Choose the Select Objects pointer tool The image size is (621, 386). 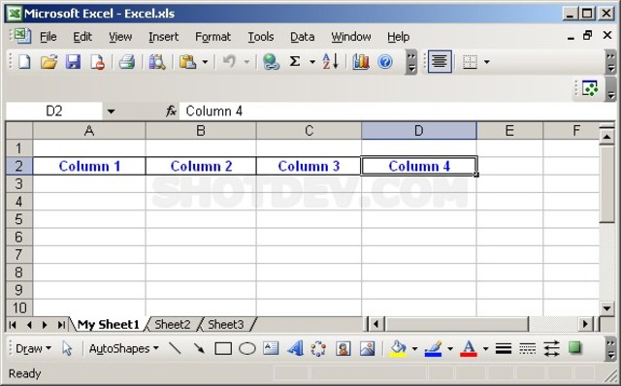(x=67, y=348)
